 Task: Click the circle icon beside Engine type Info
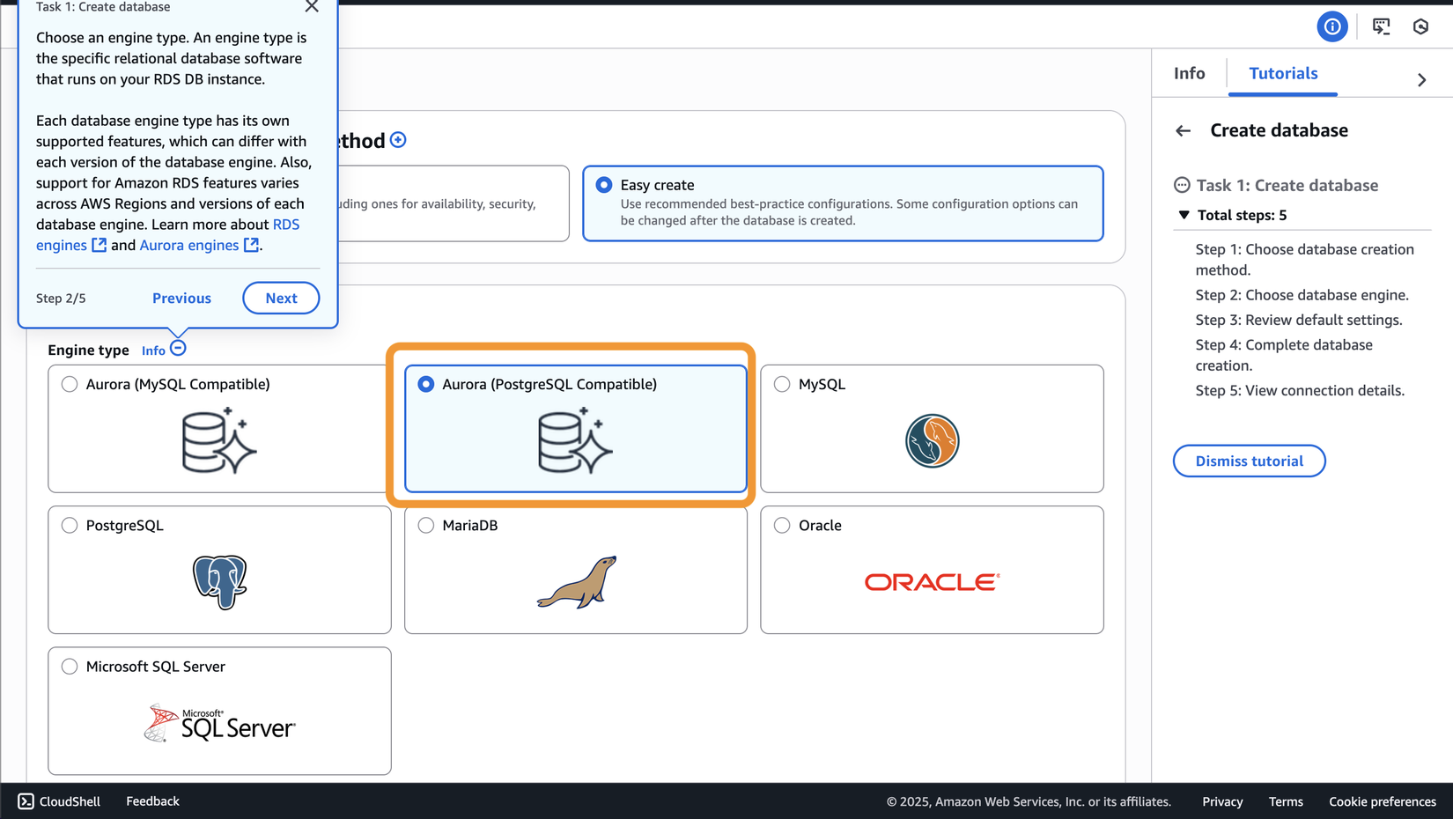click(178, 349)
